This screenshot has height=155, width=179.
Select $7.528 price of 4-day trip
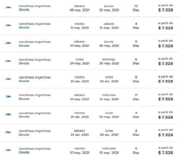(165, 28)
